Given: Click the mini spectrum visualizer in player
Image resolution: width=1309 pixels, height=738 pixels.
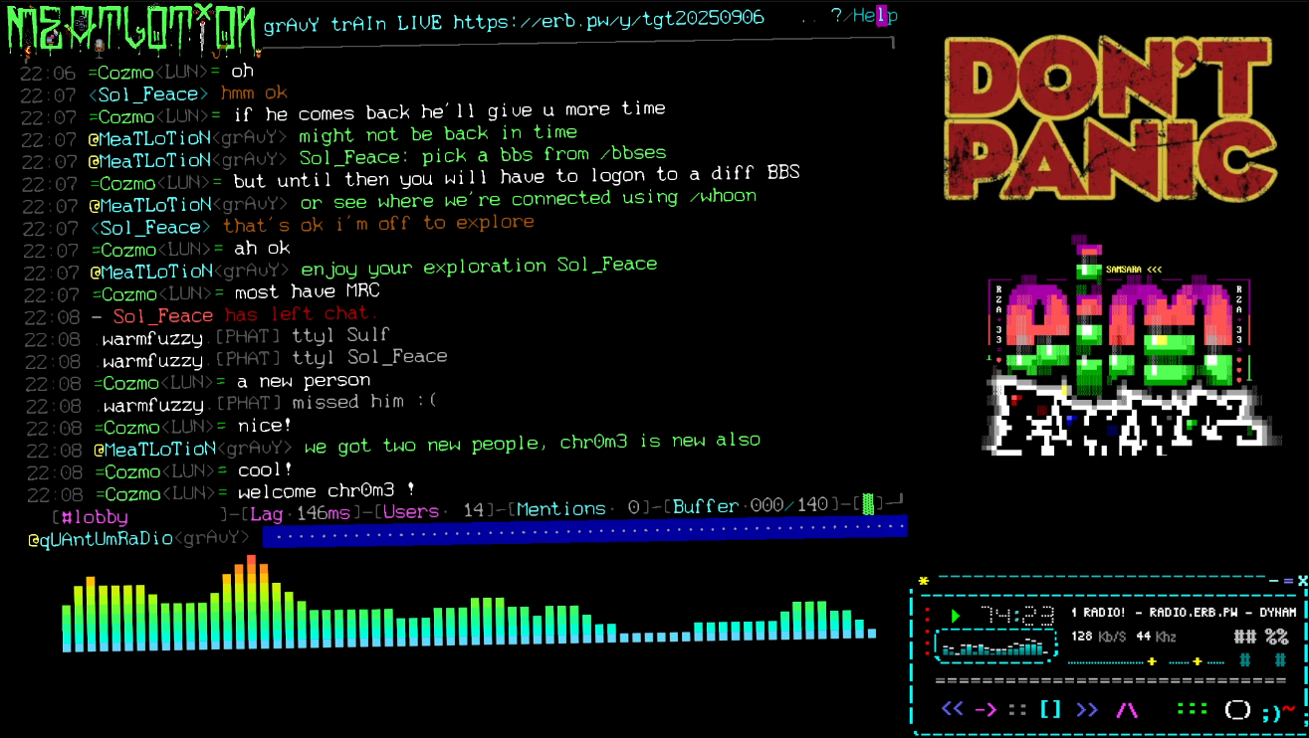Looking at the screenshot, I should (993, 647).
